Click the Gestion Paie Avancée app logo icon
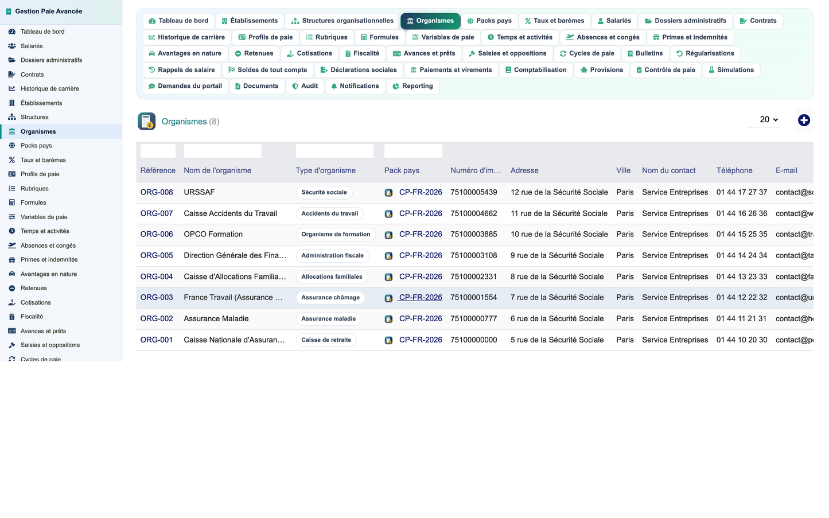Image resolution: width=829 pixels, height=518 pixels. (x=9, y=11)
